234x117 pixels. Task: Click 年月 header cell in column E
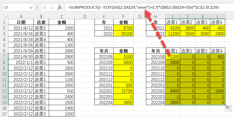click(104, 51)
